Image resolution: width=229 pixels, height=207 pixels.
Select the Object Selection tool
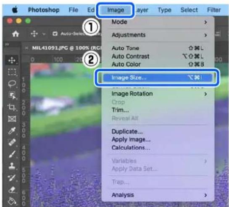pos(12,95)
